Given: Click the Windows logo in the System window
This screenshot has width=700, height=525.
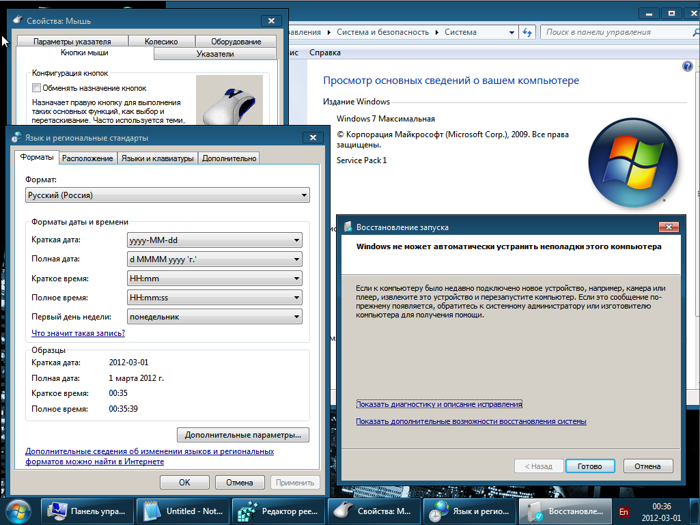Looking at the screenshot, I should point(633,162).
